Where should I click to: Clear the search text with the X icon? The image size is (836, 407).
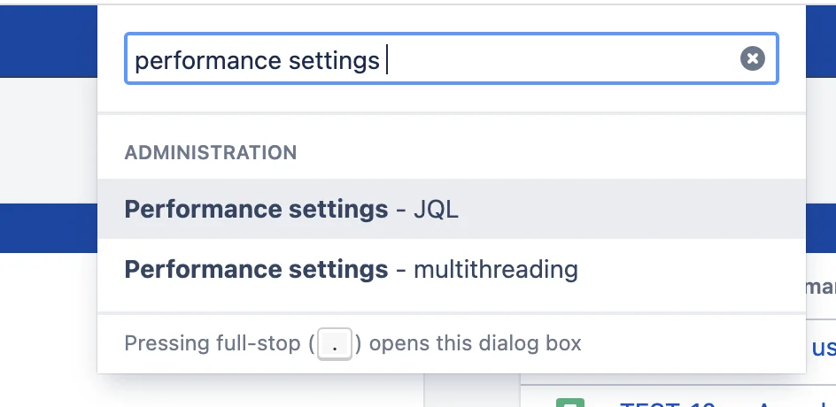click(752, 58)
